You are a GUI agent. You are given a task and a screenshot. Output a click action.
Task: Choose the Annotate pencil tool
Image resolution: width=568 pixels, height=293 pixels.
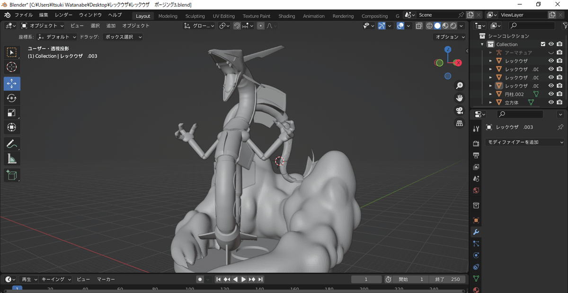[x=12, y=144]
